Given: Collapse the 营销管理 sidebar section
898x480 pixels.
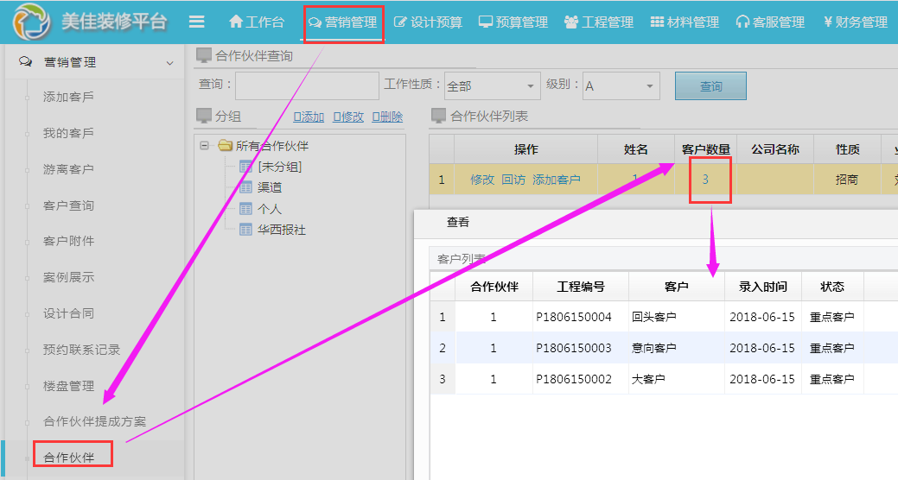Looking at the screenshot, I should point(169,63).
